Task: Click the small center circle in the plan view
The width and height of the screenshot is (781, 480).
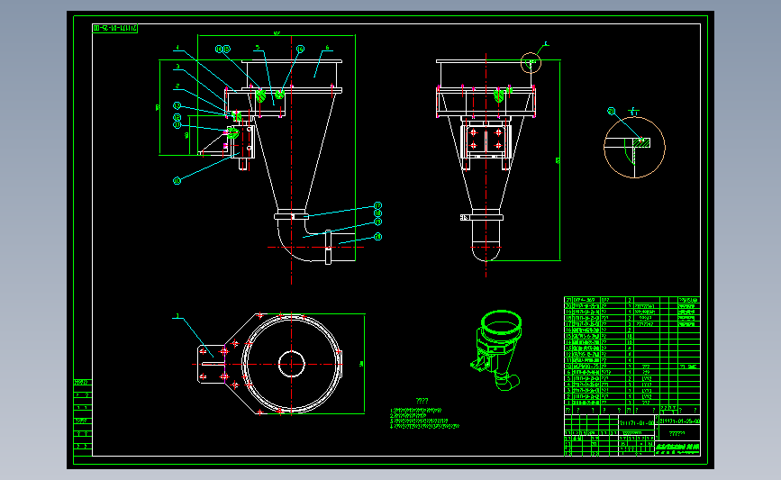Action: [291, 364]
